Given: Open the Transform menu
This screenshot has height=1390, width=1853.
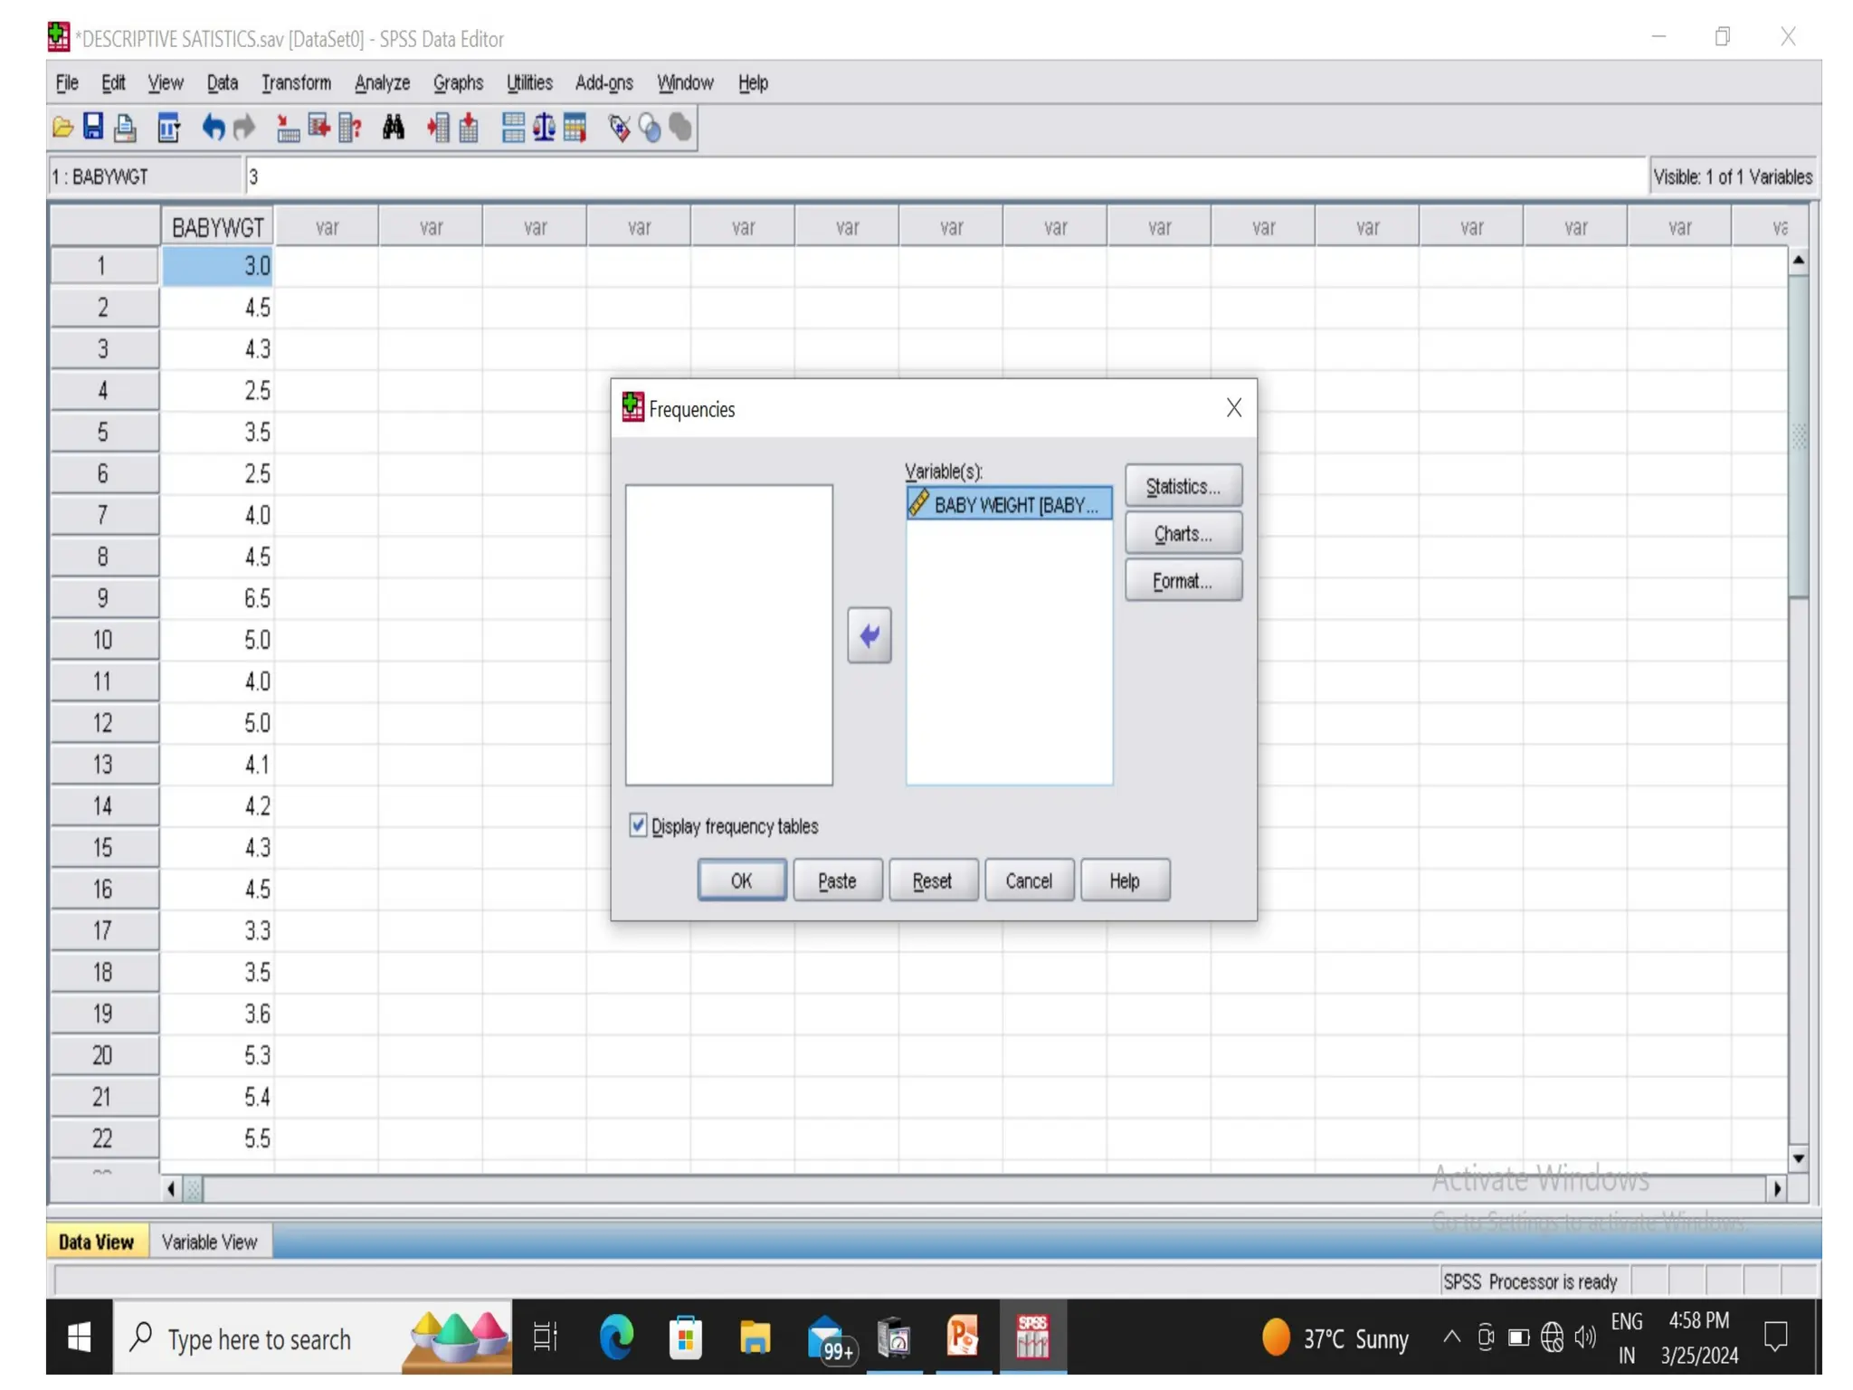Looking at the screenshot, I should click(296, 82).
